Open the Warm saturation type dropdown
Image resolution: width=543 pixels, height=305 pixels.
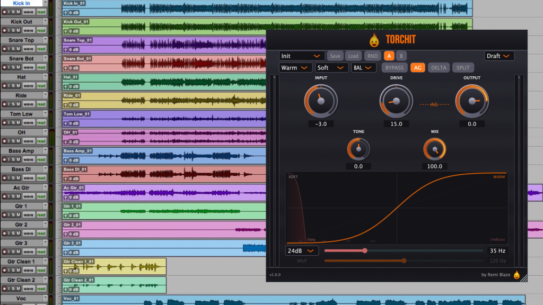pos(295,68)
